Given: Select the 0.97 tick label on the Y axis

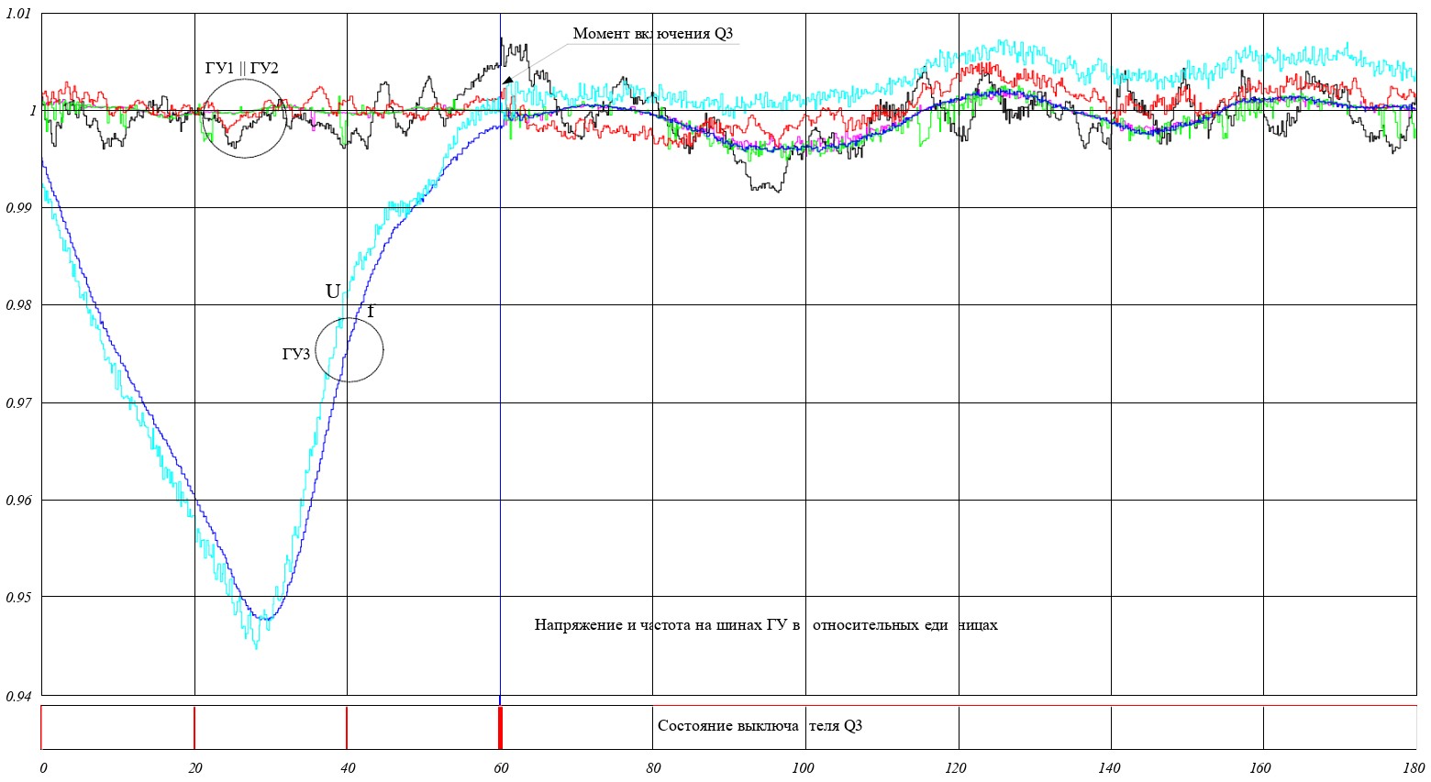Looking at the screenshot, I should click(18, 403).
